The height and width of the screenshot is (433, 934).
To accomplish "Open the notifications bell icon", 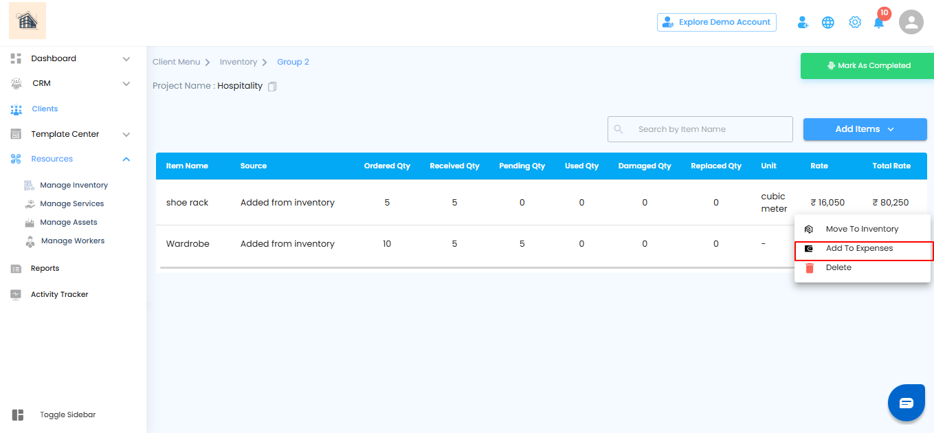I will point(879,23).
